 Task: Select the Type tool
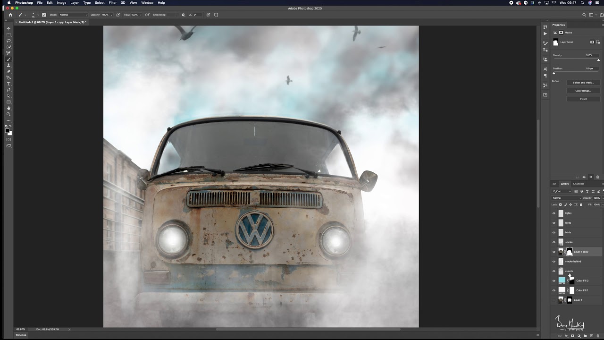(x=8, y=84)
